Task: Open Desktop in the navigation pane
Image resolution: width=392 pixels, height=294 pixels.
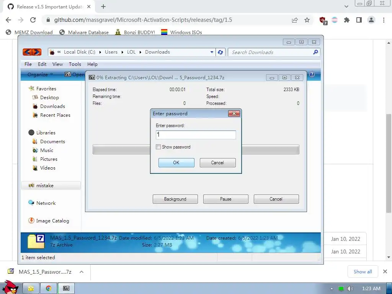Action: click(x=49, y=98)
